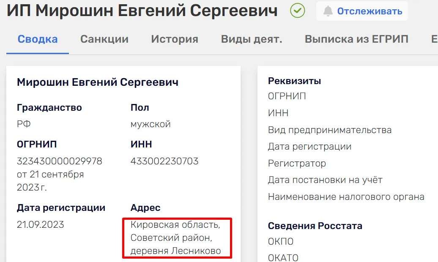
Task: Click the ОКПО row
Action: pos(281,242)
